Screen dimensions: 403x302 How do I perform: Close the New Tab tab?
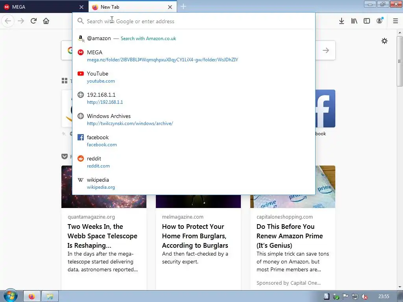[170, 7]
